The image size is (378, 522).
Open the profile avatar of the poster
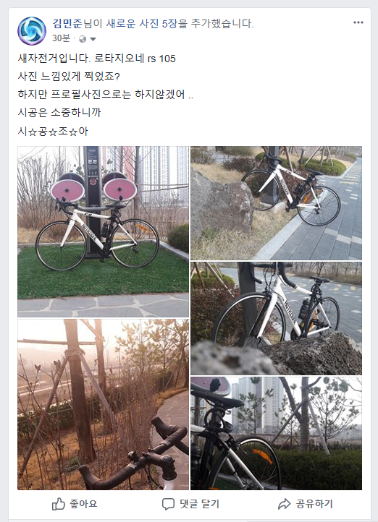[32, 30]
